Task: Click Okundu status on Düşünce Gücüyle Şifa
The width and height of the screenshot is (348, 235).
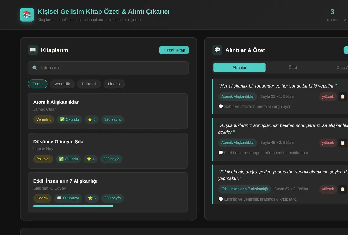Action: (x=68, y=159)
